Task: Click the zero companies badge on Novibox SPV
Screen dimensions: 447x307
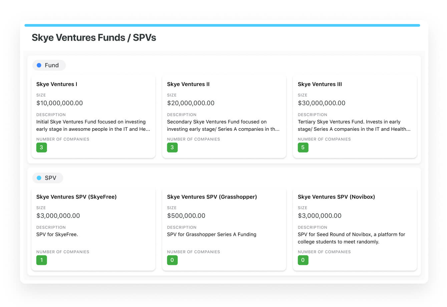Action: click(x=303, y=260)
